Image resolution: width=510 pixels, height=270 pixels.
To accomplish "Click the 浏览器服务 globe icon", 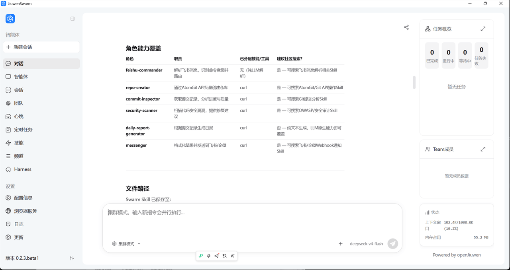I will click(8, 211).
